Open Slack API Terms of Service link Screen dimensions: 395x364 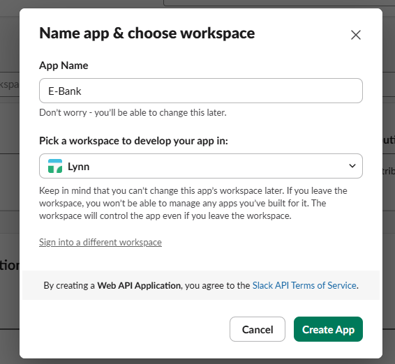point(304,285)
